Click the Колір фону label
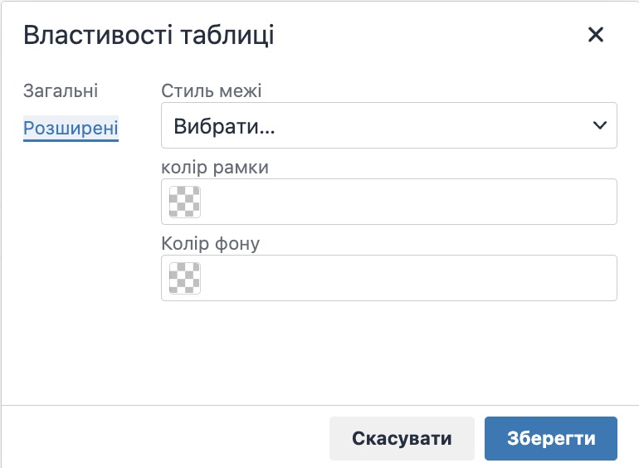 [x=211, y=243]
